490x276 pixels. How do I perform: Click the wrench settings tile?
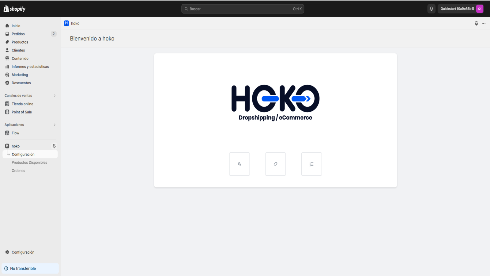pos(239,164)
